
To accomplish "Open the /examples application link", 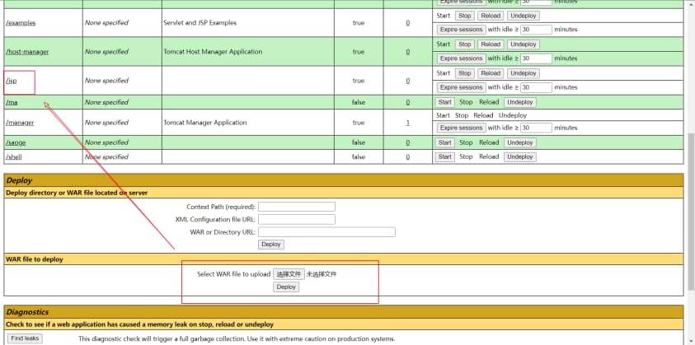I will coord(21,23).
